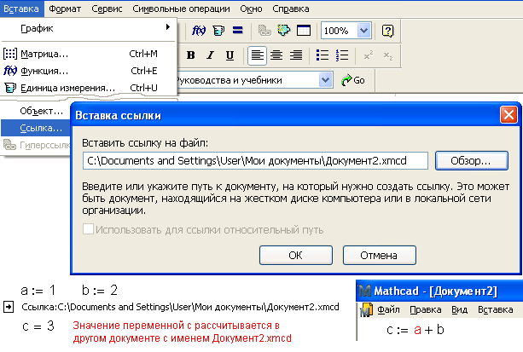Image resolution: width=523 pixels, height=352 pixels.
Task: Select the Функция... menu entry
Action: coord(89,71)
